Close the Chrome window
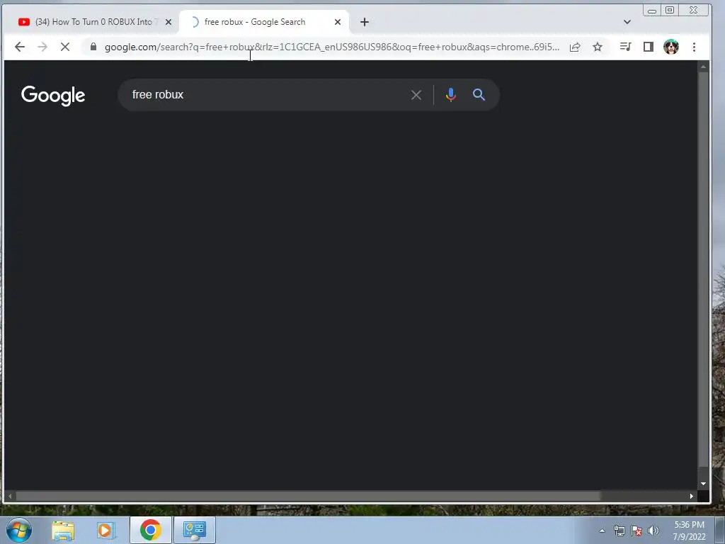 [694, 10]
